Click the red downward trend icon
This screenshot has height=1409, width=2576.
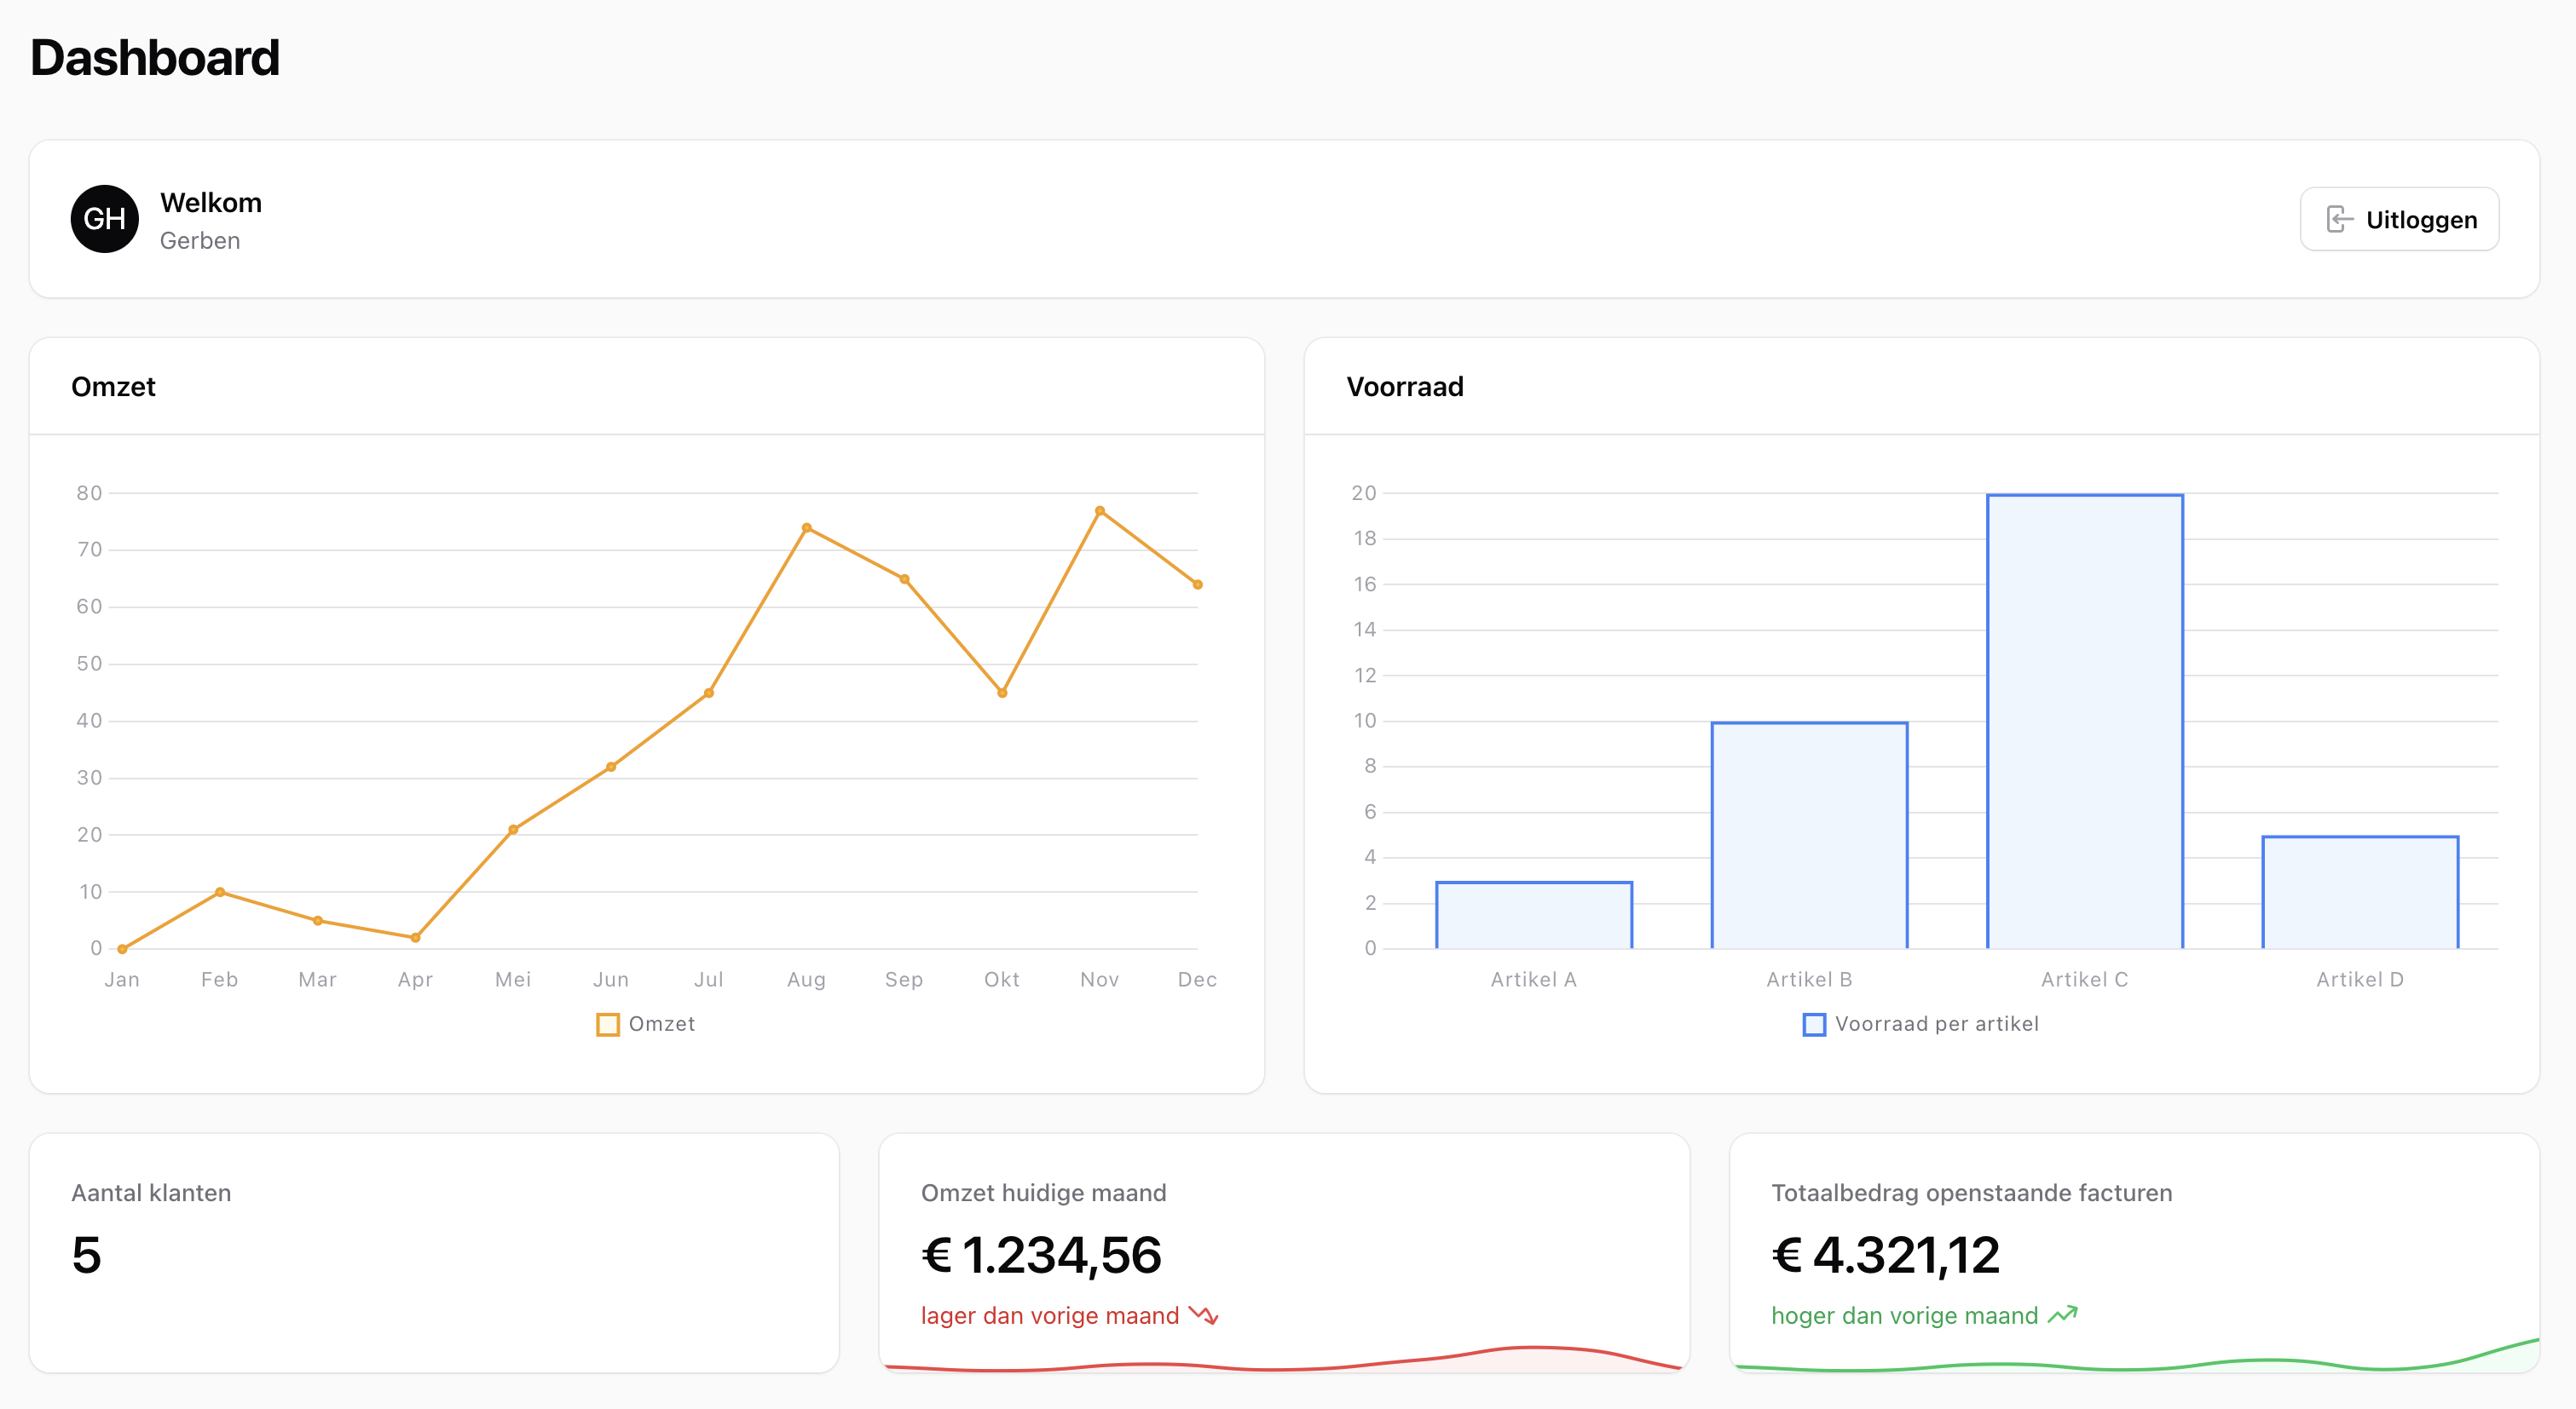click(1203, 1315)
